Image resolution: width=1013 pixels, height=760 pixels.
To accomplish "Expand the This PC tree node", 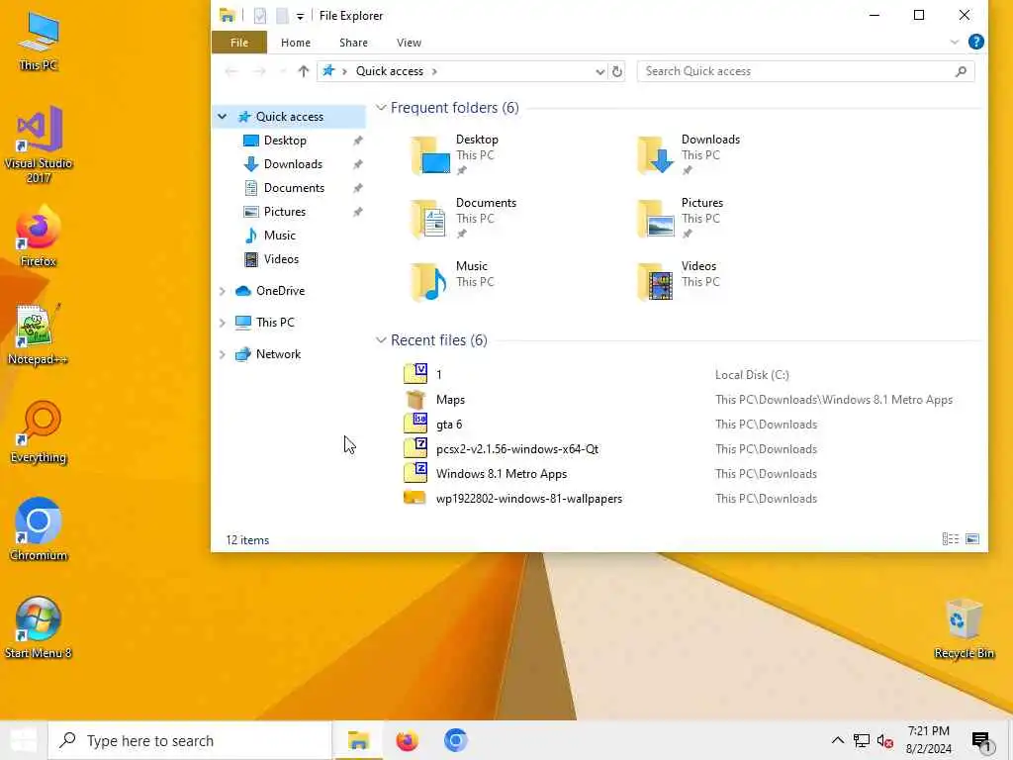I will click(223, 323).
